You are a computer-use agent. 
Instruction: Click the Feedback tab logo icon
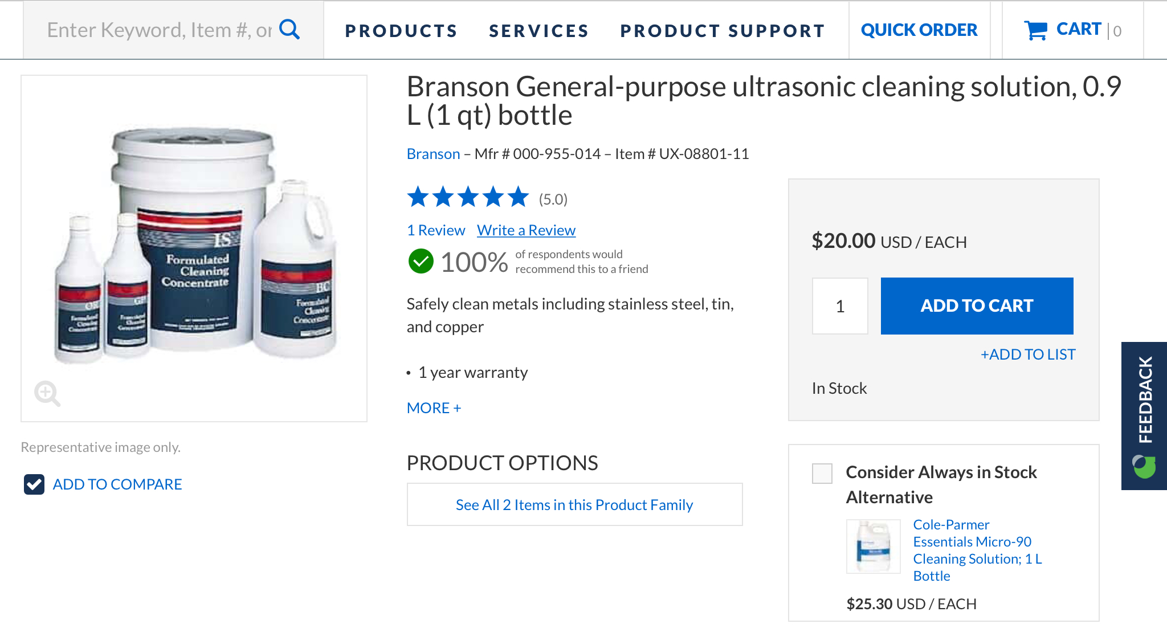point(1144,466)
